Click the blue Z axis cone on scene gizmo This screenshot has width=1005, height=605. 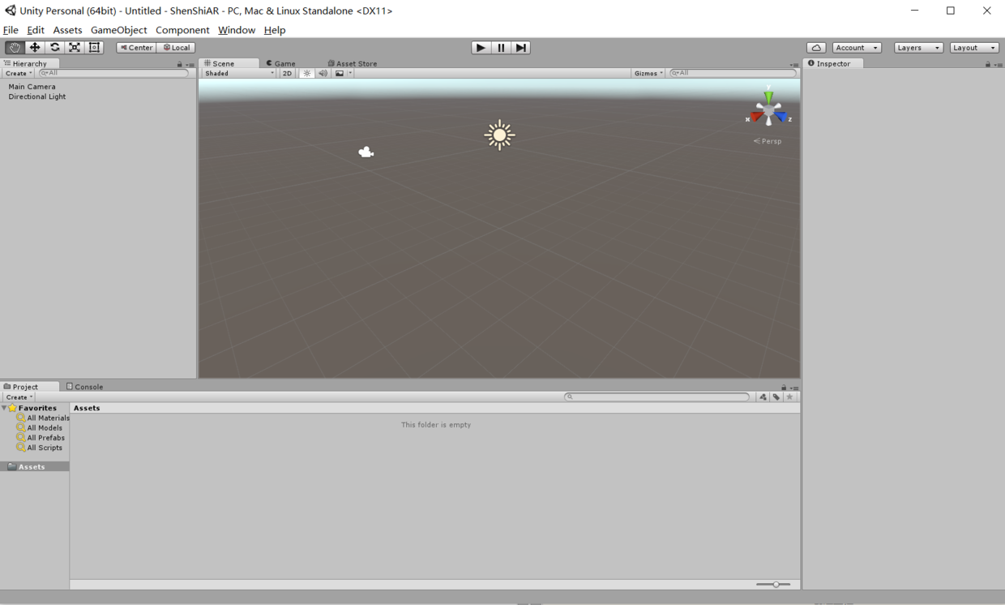[780, 117]
